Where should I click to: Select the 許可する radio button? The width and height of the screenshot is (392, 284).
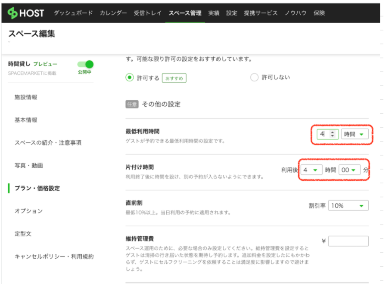click(129, 77)
